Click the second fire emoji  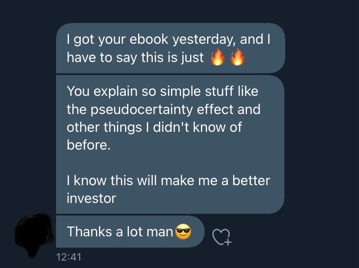[237, 58]
